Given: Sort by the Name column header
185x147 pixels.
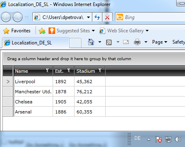Looking at the screenshot, I should 21,71.
